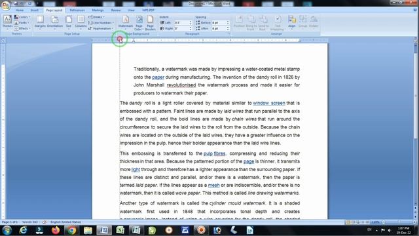
Task: Open the Page Color menu
Action: (x=139, y=23)
